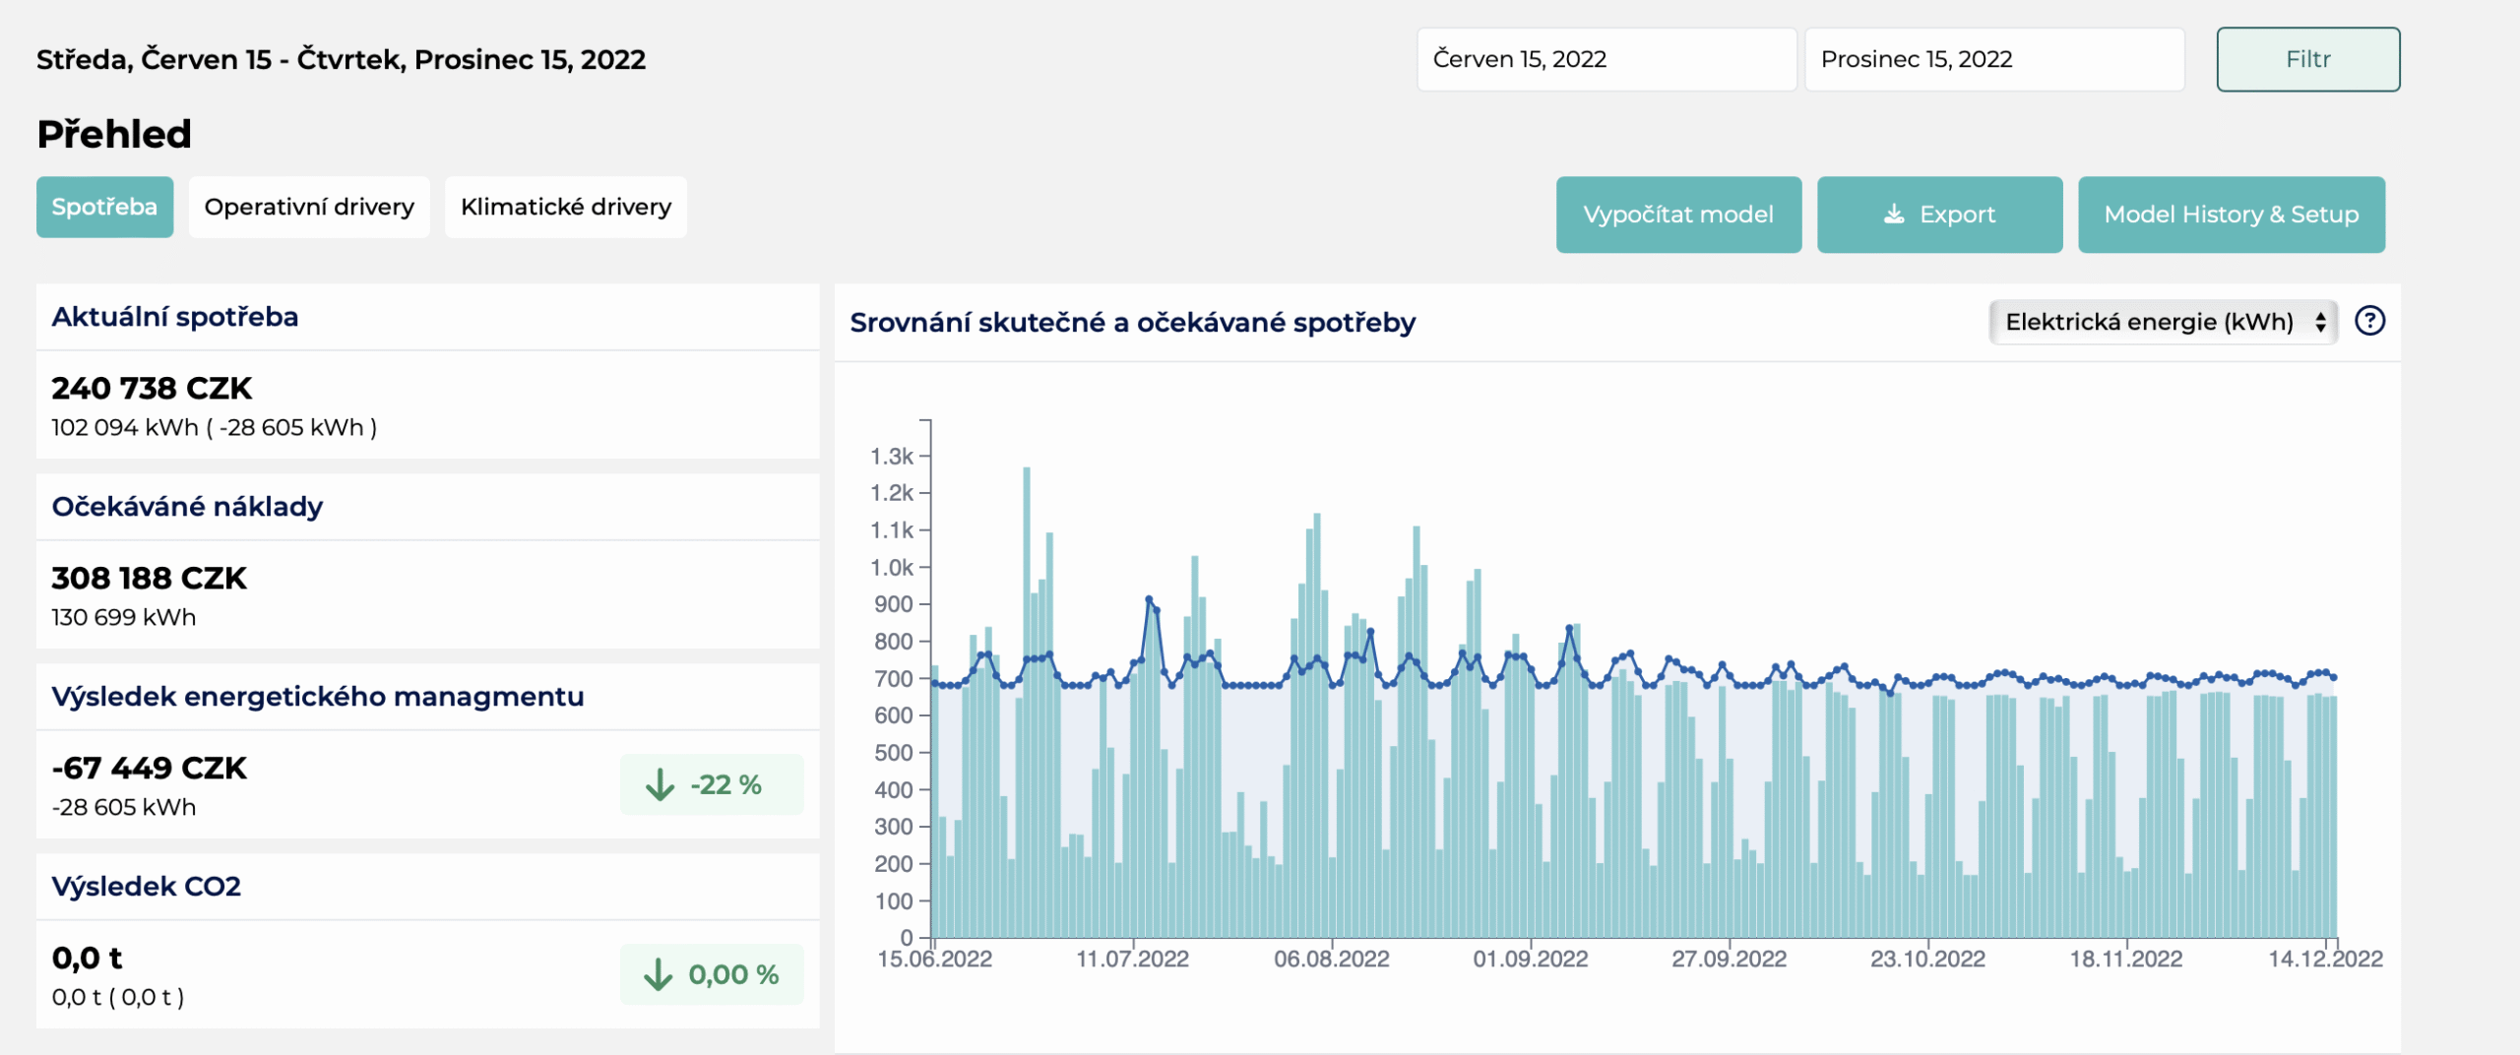The image size is (2520, 1055).
Task: Open the Elektrická energie (kWh) dropdown
Action: [x=2163, y=322]
